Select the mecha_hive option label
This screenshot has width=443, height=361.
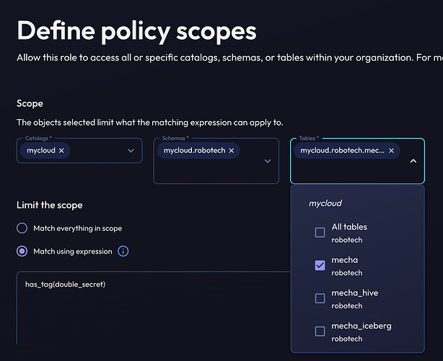click(x=354, y=293)
